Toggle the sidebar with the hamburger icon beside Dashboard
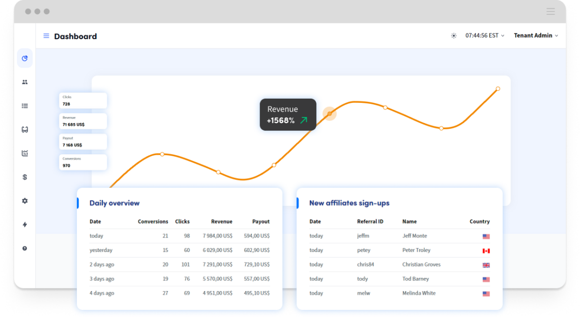 tap(46, 36)
